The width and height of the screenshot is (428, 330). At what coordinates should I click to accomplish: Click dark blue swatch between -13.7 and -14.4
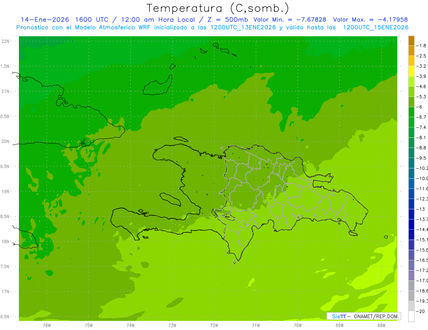[411, 224]
